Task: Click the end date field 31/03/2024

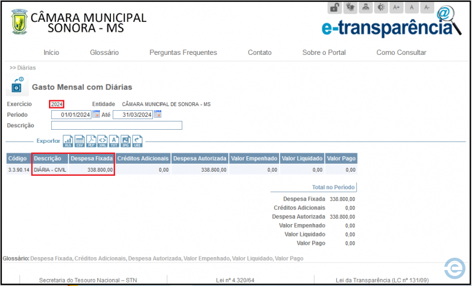Action: pos(133,114)
